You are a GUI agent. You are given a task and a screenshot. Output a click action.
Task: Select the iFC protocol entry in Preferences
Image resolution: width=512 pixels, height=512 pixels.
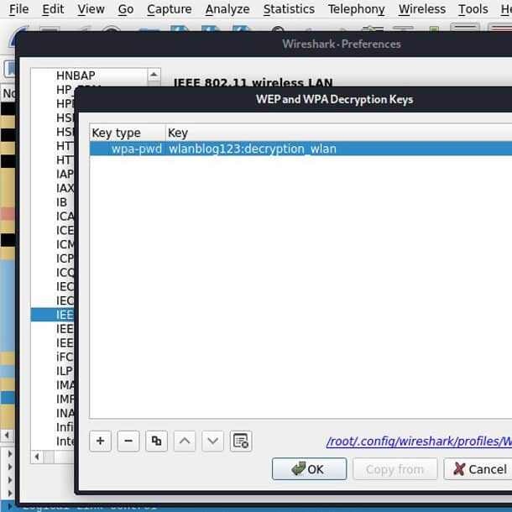[65, 357]
